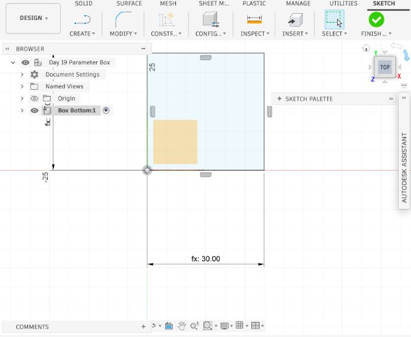Click the Zoom Window fit icon
The width and height of the screenshot is (411, 337).
coord(208,326)
